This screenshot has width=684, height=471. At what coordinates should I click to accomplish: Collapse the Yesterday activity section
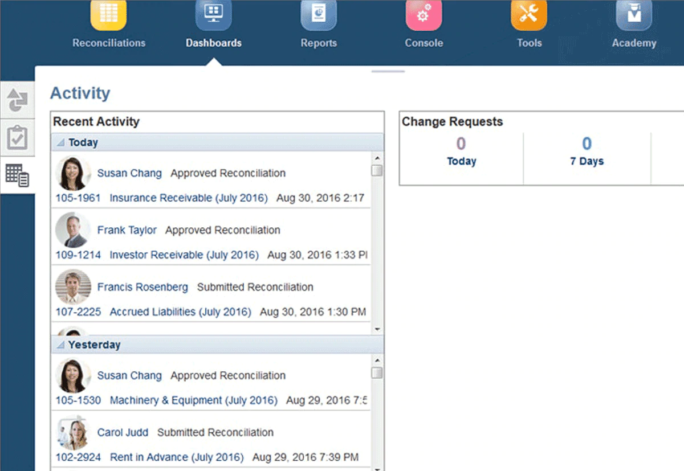pyautogui.click(x=61, y=345)
